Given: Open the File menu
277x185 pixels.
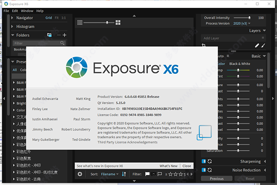Looking at the screenshot, I should [x=6, y=11].
